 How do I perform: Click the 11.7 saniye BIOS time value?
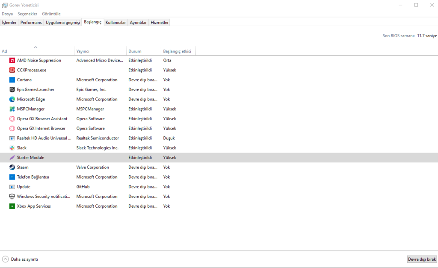tap(427, 36)
